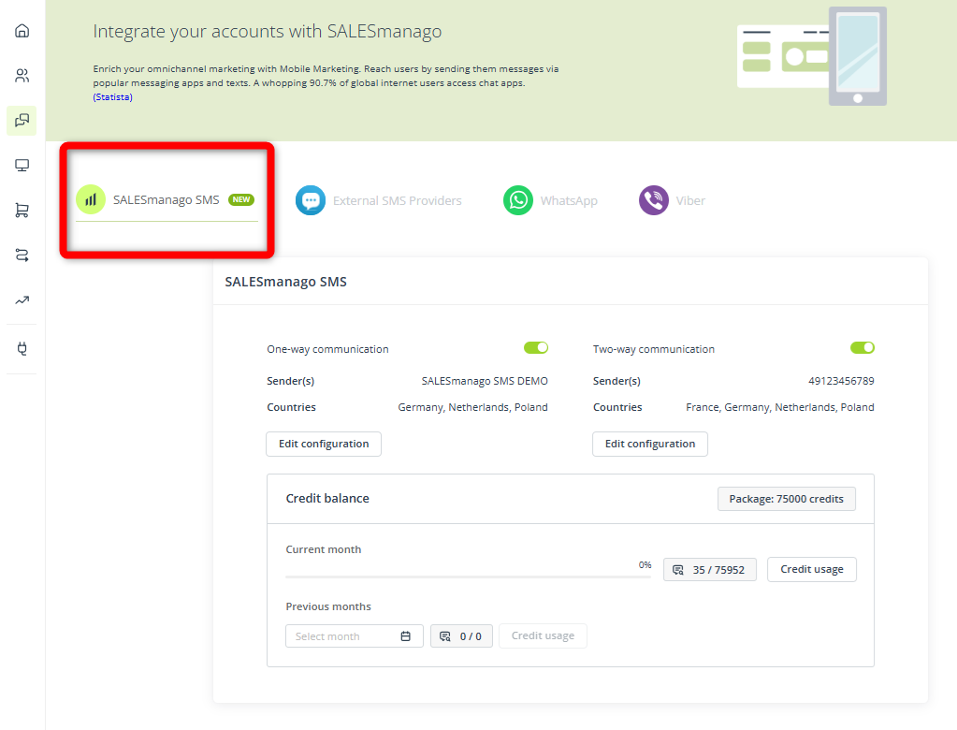Edit configuration for Two-way communication
Image resolution: width=957 pixels, height=730 pixels.
[650, 444]
